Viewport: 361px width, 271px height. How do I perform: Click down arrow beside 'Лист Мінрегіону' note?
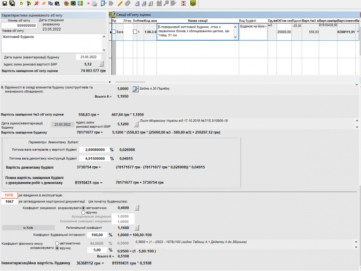pos(357,127)
